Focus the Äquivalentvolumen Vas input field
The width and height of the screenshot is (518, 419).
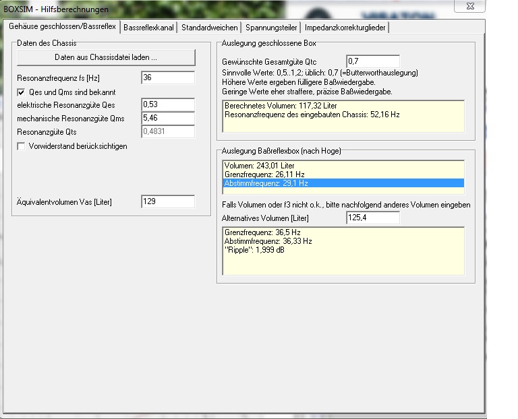click(168, 201)
